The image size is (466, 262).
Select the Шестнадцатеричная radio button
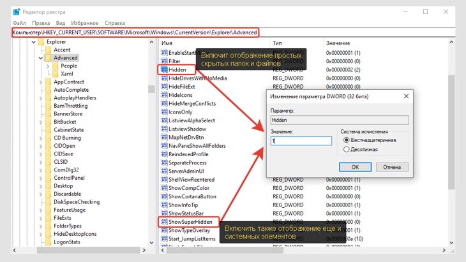coord(346,140)
